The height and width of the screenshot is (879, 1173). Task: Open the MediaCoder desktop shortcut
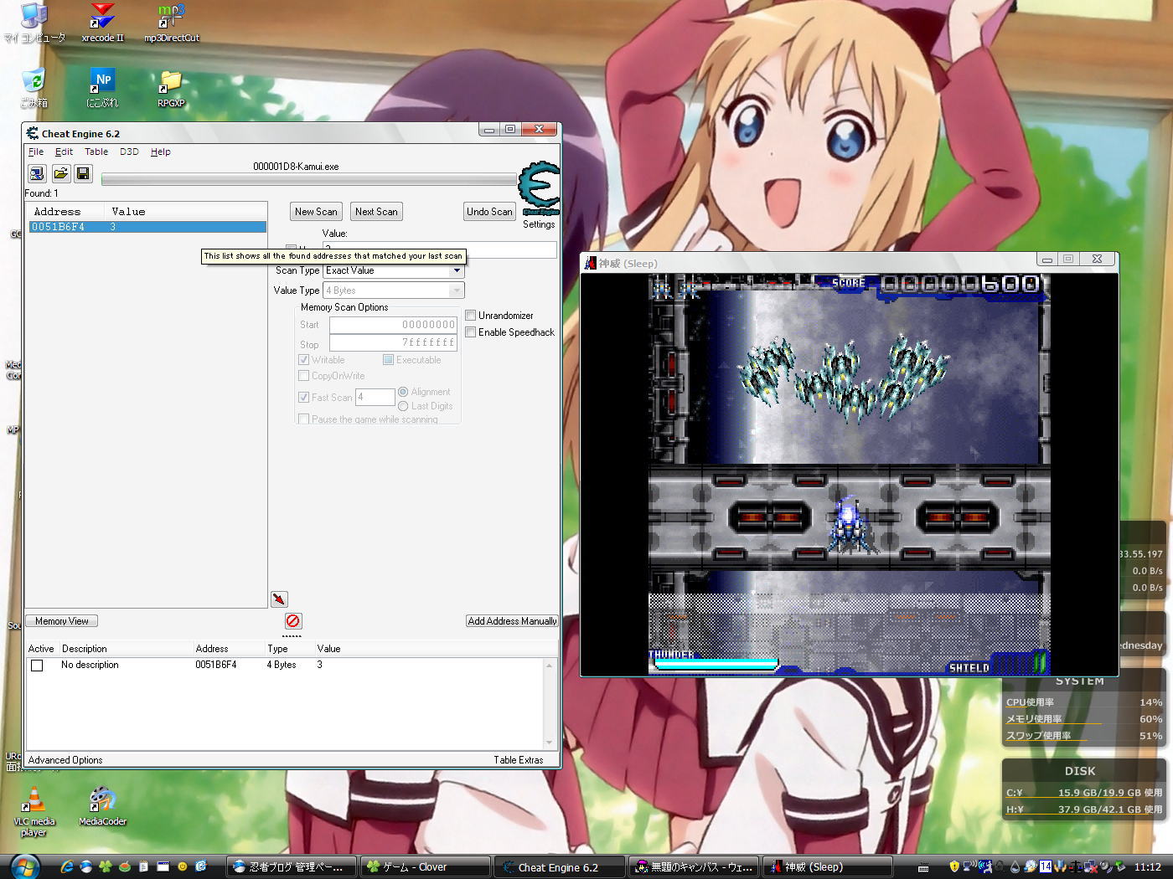pyautogui.click(x=102, y=807)
